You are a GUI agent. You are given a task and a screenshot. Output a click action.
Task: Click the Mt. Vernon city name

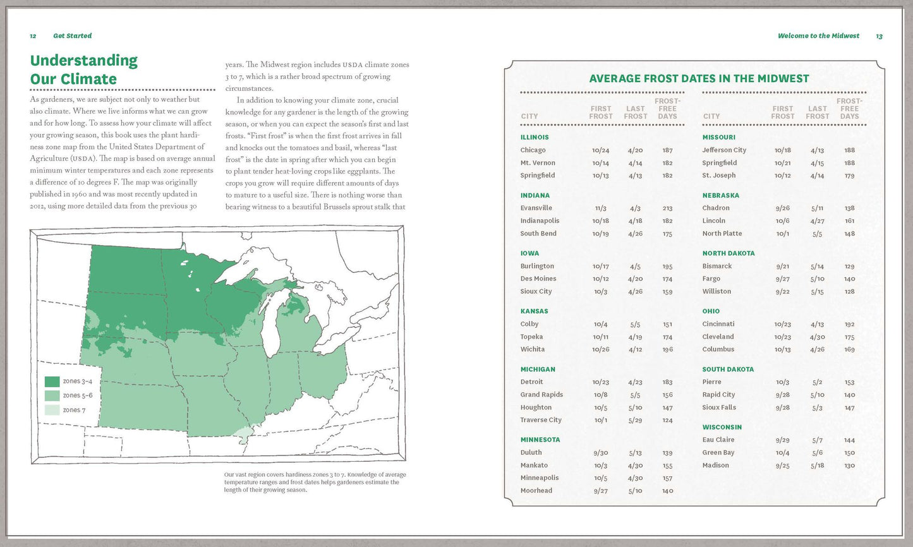click(538, 163)
